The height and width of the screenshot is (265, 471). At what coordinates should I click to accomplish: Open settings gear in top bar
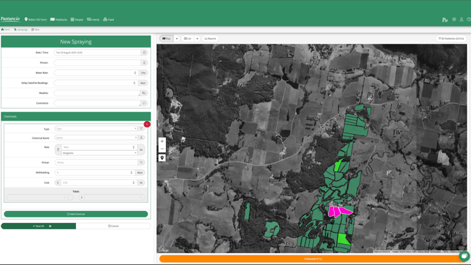pyautogui.click(x=454, y=19)
